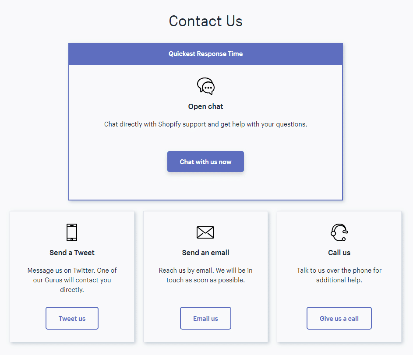Screen dimensions: 413x355
Task: Click the smartphone icon above Send a Tweet
Action: 72,232
